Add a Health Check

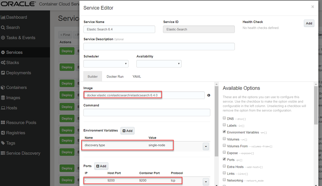coord(309,23)
